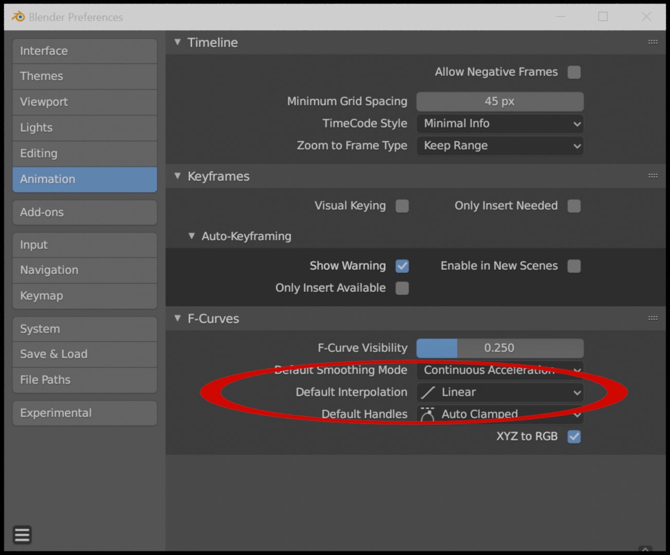This screenshot has width=670, height=555.
Task: Edit the Minimum Grid Spacing value
Action: click(499, 101)
